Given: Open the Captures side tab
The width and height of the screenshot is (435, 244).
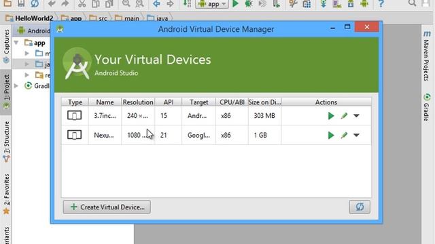Looking at the screenshot, I should pyautogui.click(x=6, y=46).
